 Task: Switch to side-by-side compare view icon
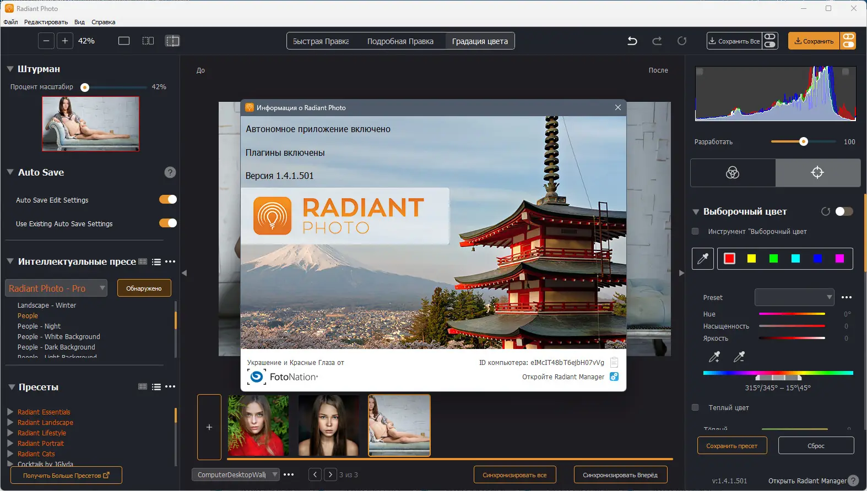pyautogui.click(x=148, y=41)
